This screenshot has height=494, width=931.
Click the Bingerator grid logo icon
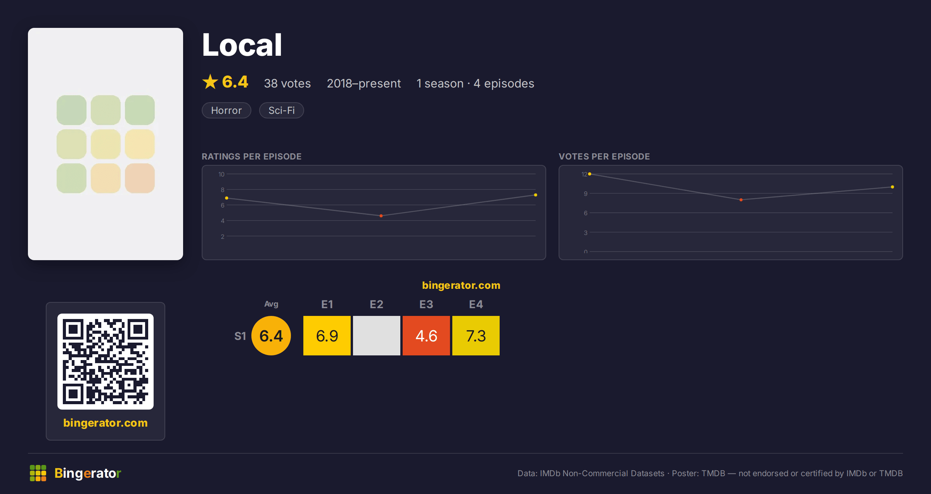[38, 473]
